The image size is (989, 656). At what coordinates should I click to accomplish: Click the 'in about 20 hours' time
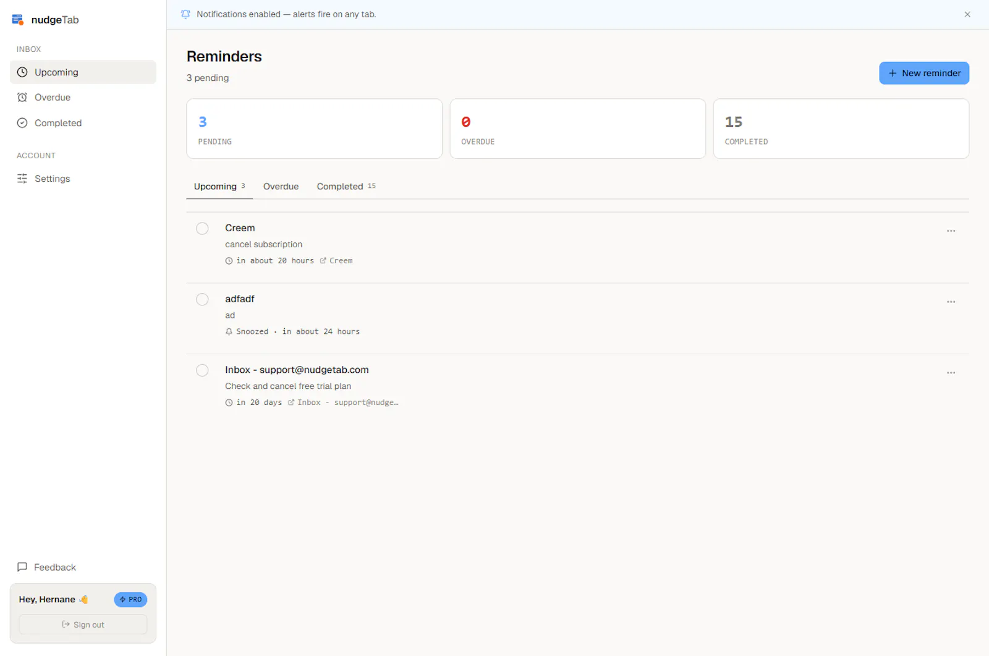(275, 261)
